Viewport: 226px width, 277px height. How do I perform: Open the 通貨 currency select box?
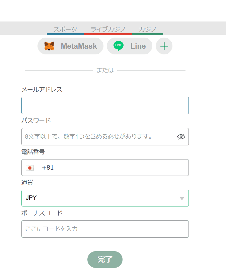pyautogui.click(x=105, y=198)
